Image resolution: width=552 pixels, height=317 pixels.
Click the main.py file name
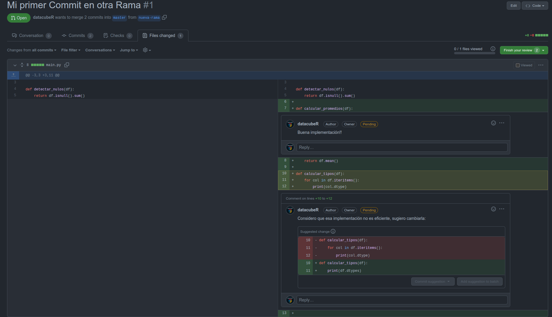53,65
